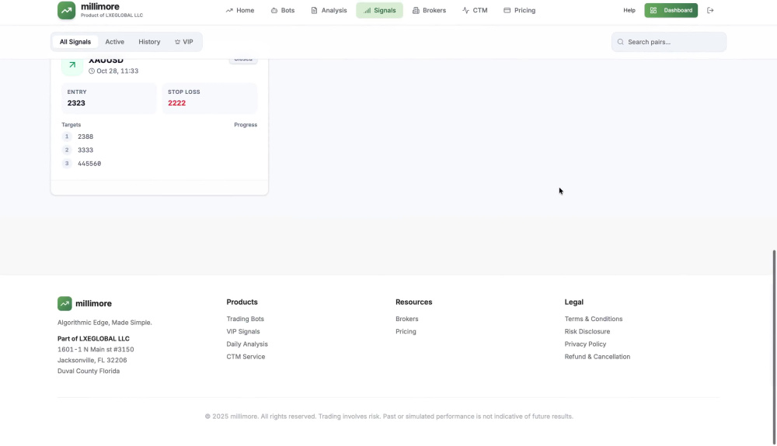
Task: Select the stop loss value 2222
Action: point(177,103)
